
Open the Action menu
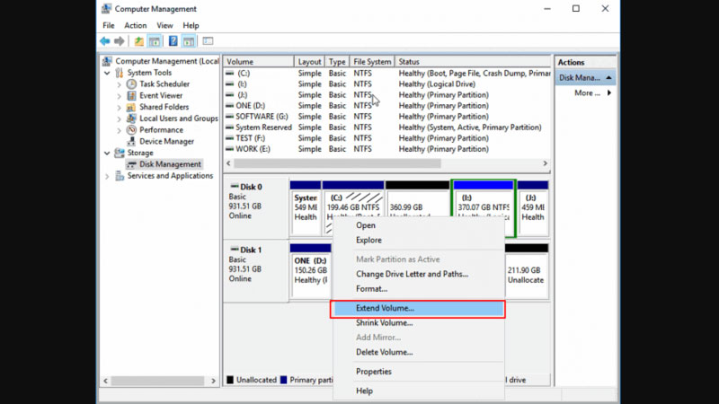pyautogui.click(x=136, y=26)
